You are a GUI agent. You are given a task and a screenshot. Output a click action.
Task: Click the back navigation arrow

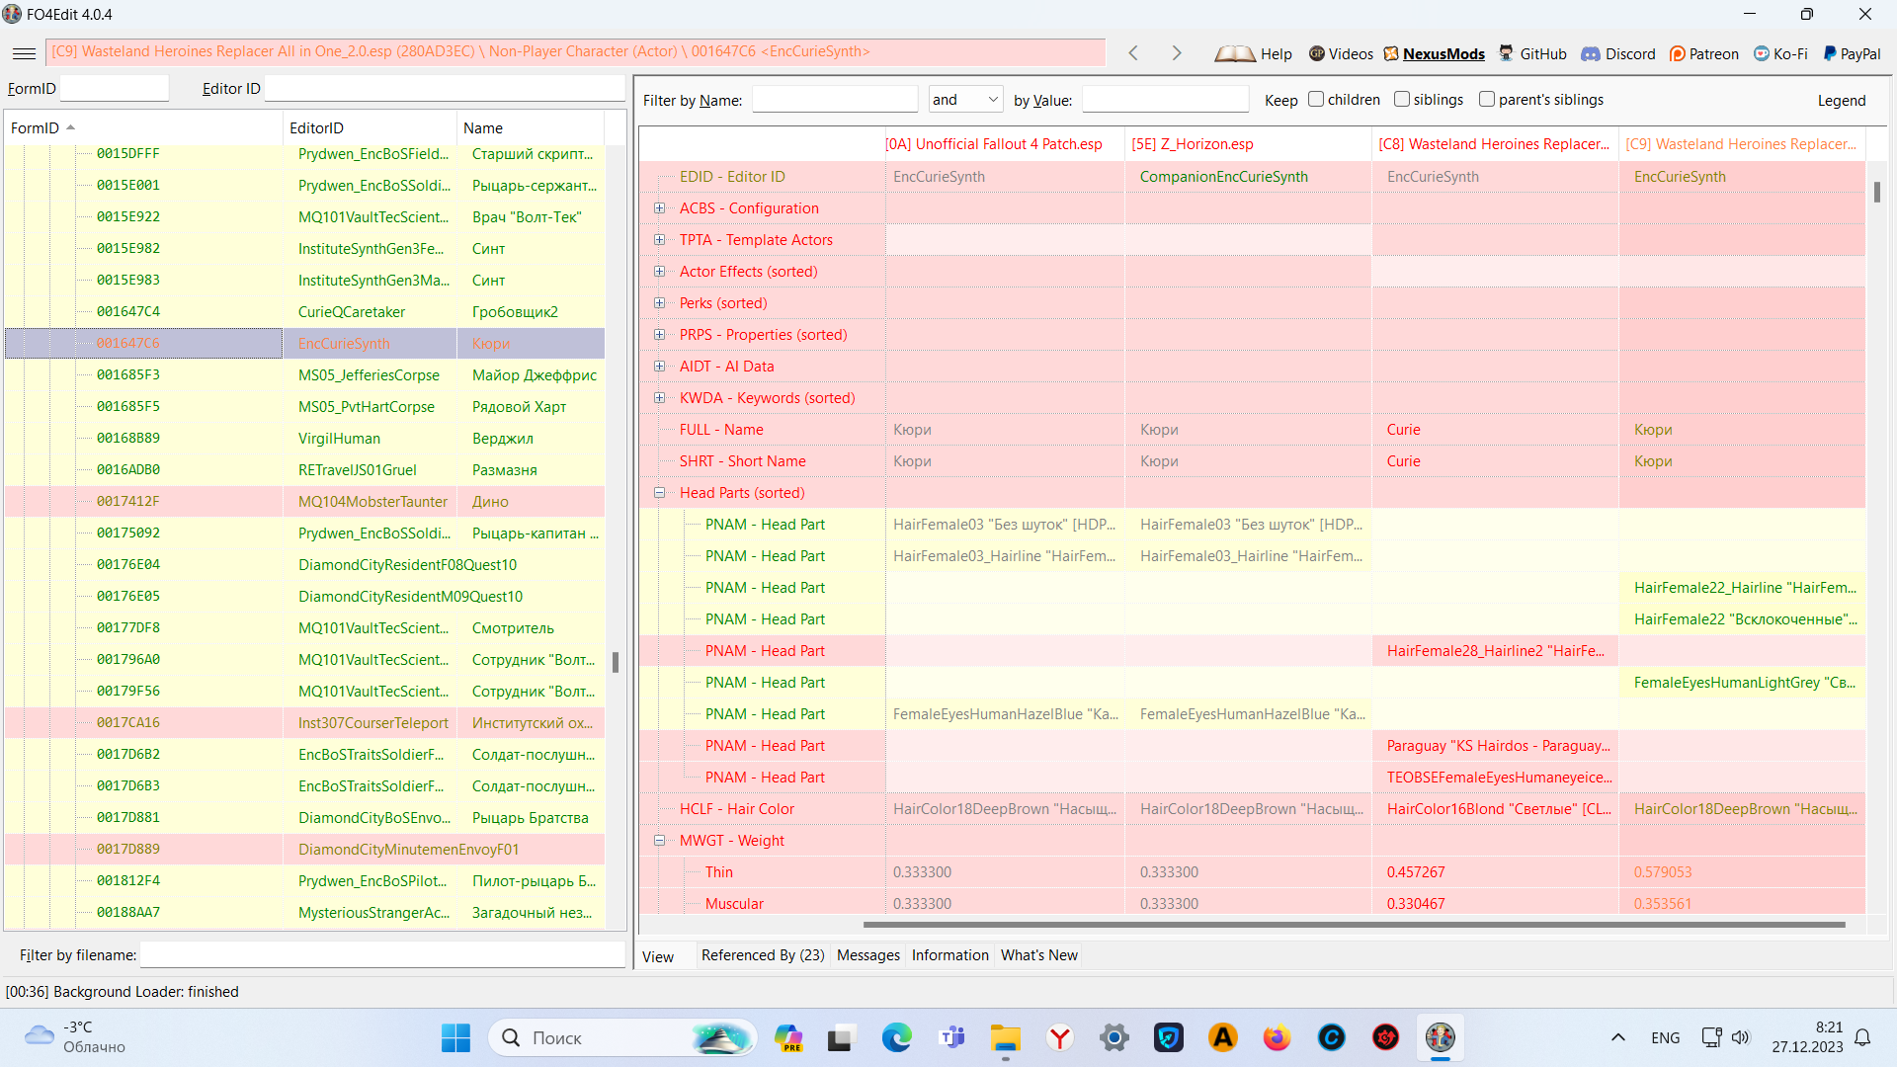1133,53
